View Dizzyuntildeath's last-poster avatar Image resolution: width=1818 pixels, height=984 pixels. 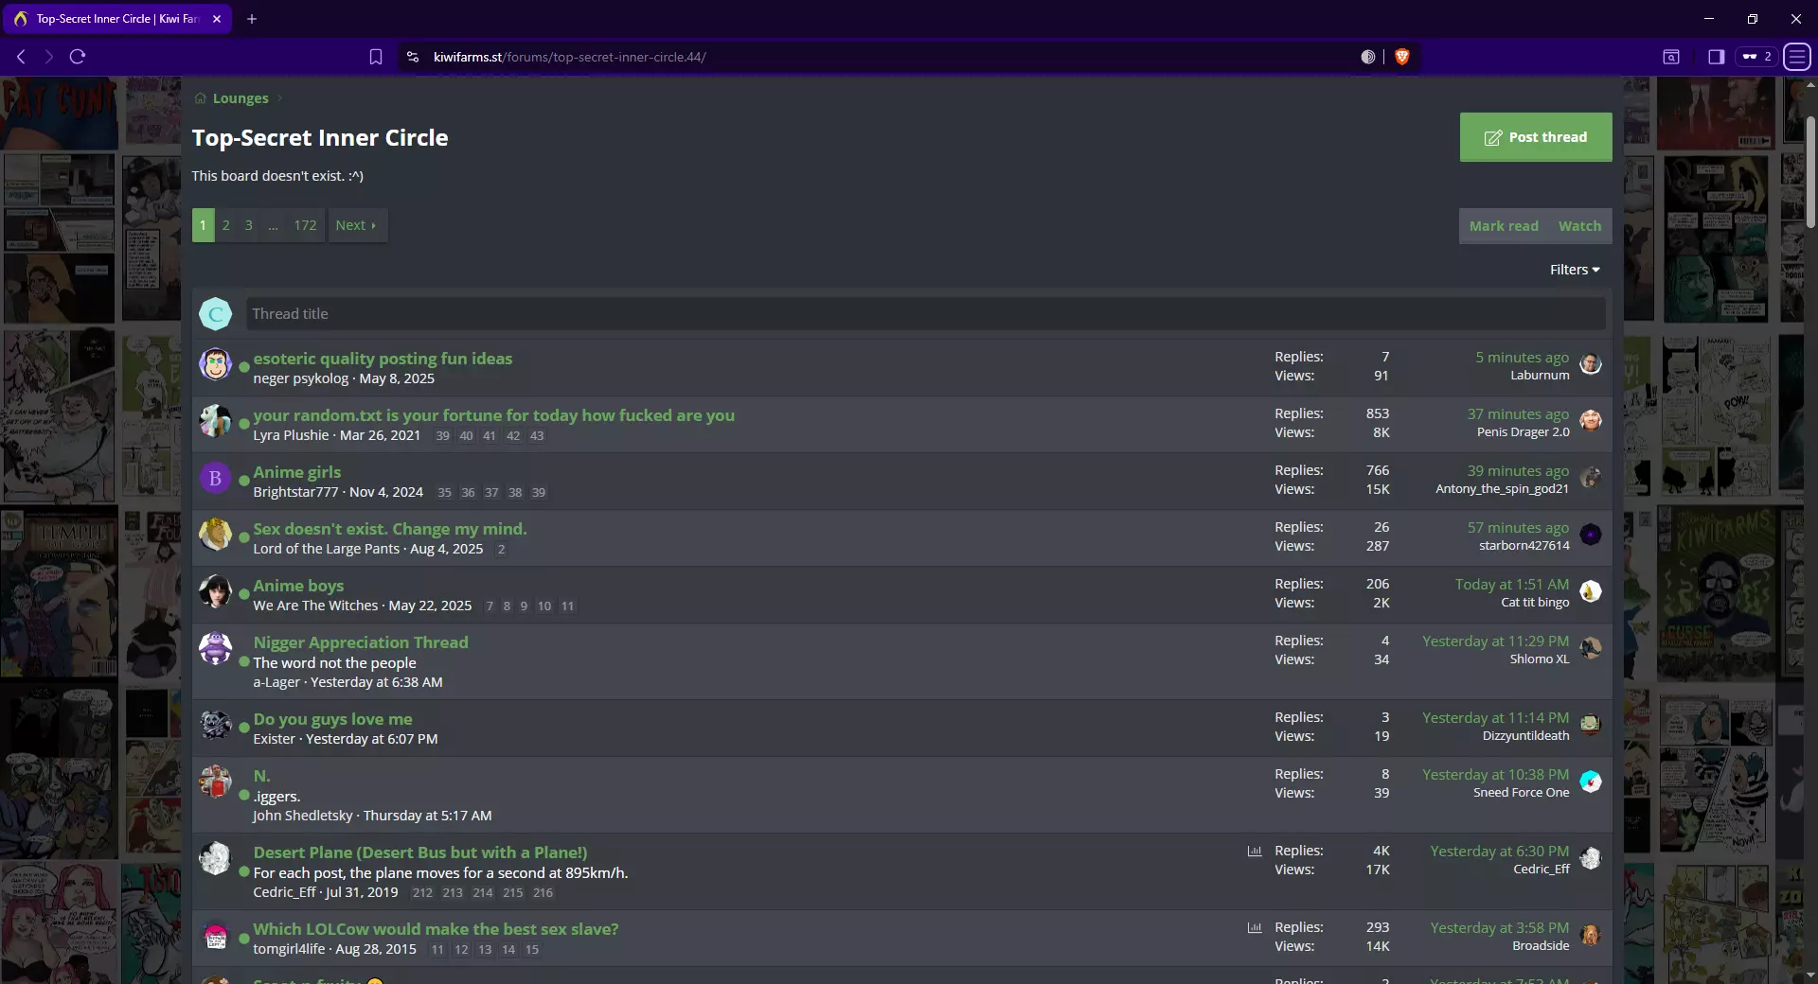click(x=1591, y=725)
